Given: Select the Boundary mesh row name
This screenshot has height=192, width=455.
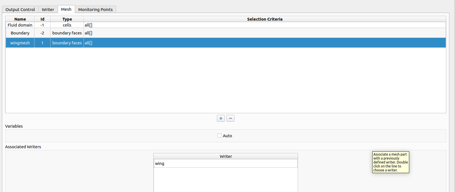Looking at the screenshot, I should click(x=20, y=33).
